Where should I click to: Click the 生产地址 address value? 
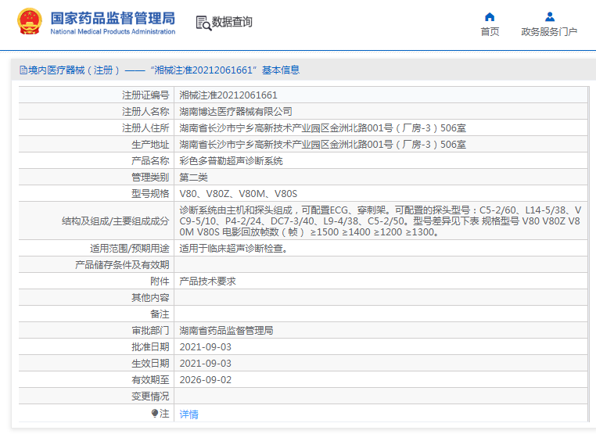click(x=323, y=144)
